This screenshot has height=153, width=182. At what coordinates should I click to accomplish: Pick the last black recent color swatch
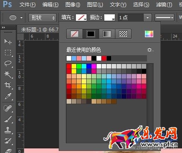point(109,58)
